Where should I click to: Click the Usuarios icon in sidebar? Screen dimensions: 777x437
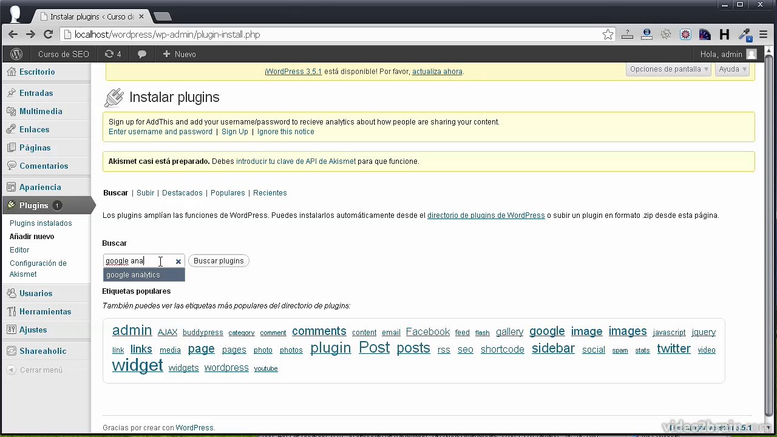pyautogui.click(x=11, y=293)
